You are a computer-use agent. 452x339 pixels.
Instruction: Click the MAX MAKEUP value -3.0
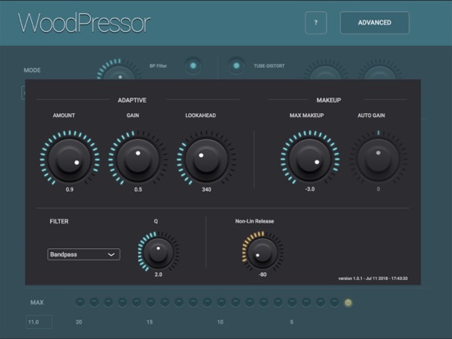click(310, 189)
